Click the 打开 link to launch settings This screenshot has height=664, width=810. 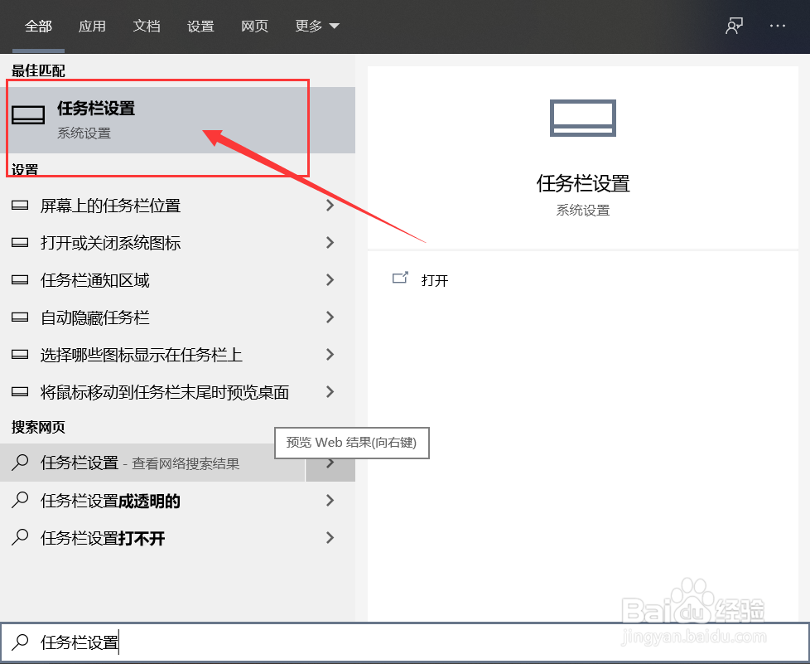[x=435, y=280]
